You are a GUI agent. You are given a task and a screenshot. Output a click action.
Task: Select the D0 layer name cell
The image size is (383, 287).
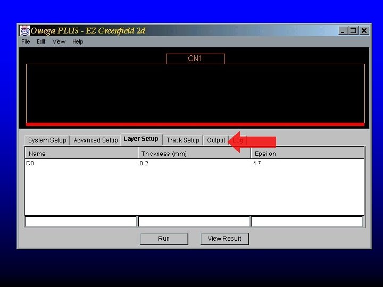tap(81, 163)
